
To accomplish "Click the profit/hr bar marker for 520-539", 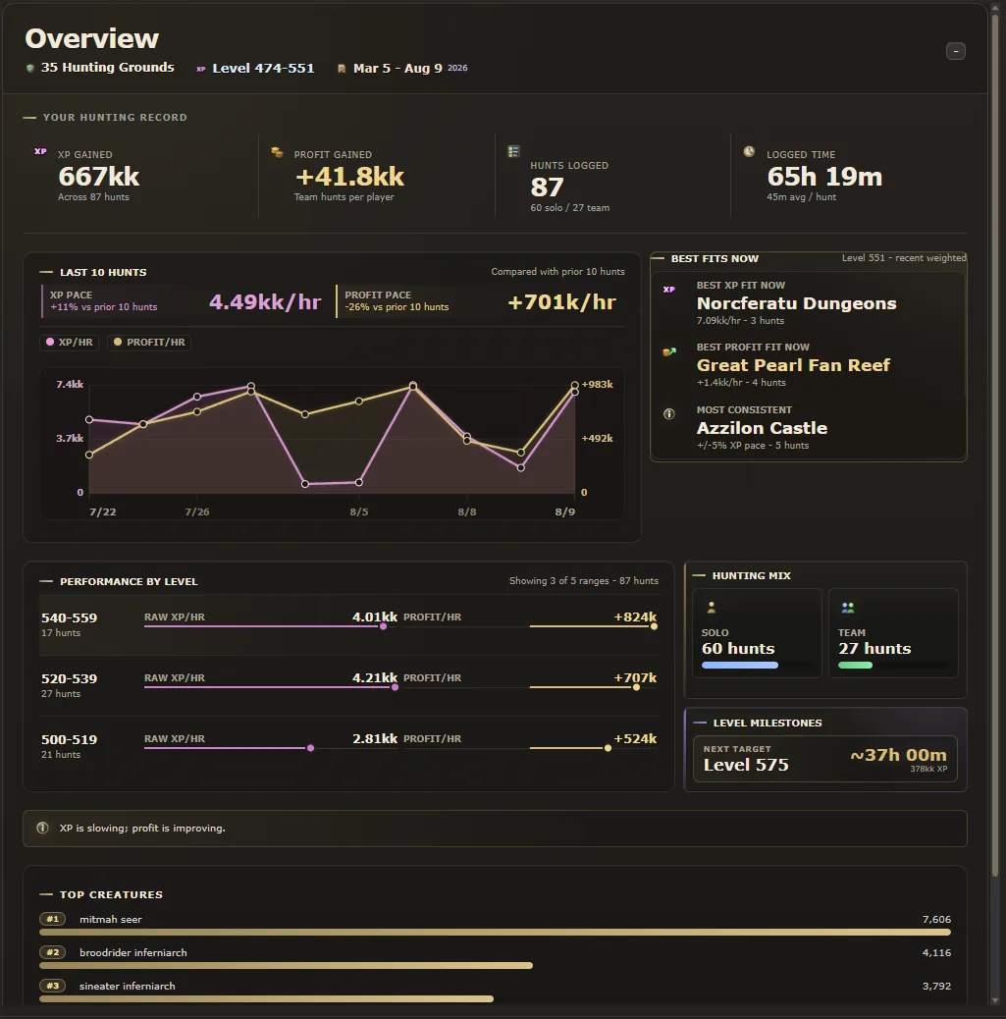I will [x=636, y=687].
